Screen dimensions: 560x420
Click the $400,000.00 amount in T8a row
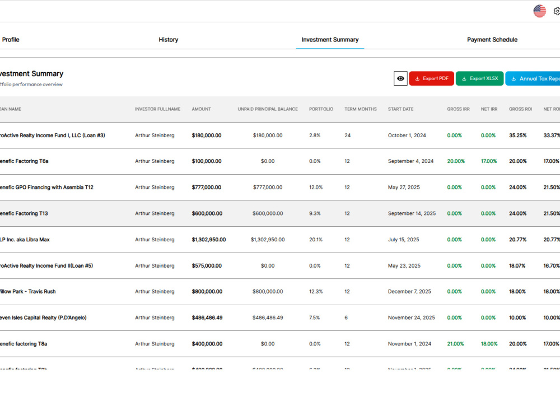(207, 344)
